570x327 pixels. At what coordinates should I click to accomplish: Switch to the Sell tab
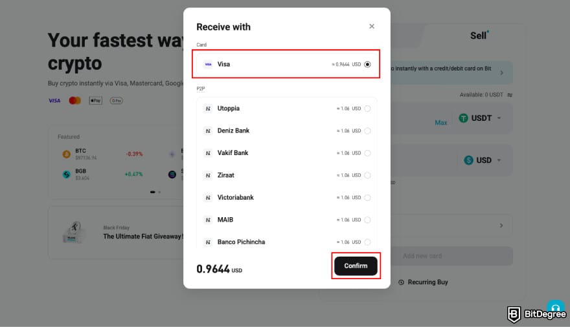tap(479, 36)
